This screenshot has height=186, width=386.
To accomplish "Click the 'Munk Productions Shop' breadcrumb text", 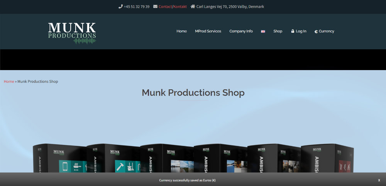I will click(38, 81).
